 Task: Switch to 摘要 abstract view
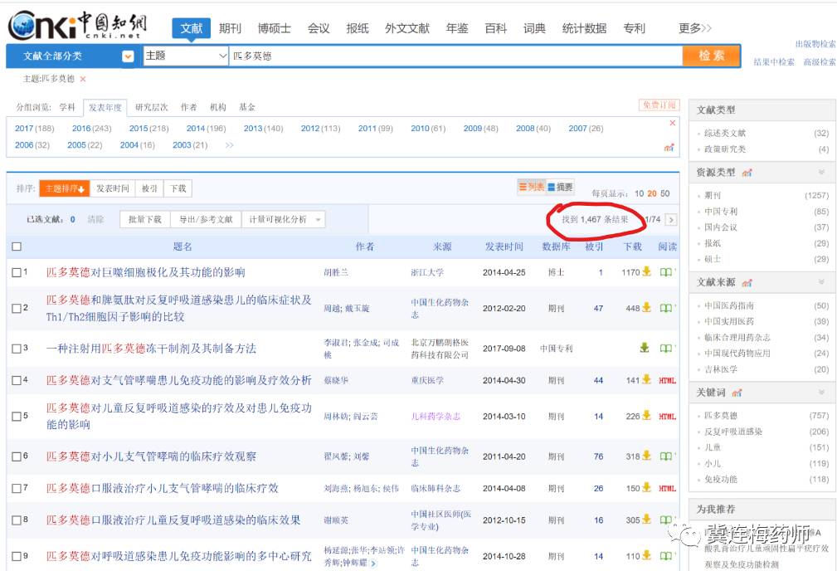(560, 188)
